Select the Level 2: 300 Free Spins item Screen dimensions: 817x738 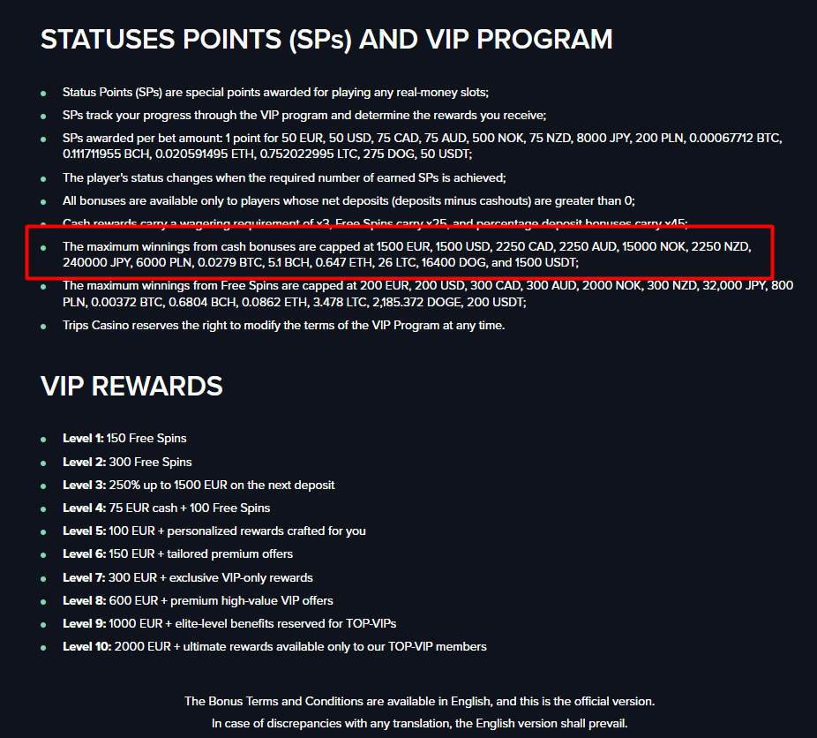coord(127,462)
